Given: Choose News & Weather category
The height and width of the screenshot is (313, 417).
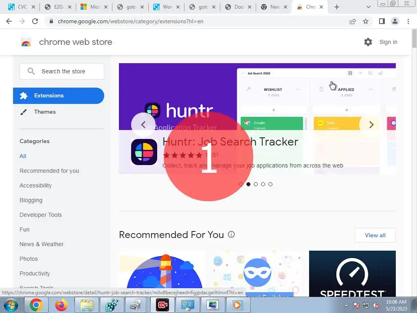Looking at the screenshot, I should point(42,244).
